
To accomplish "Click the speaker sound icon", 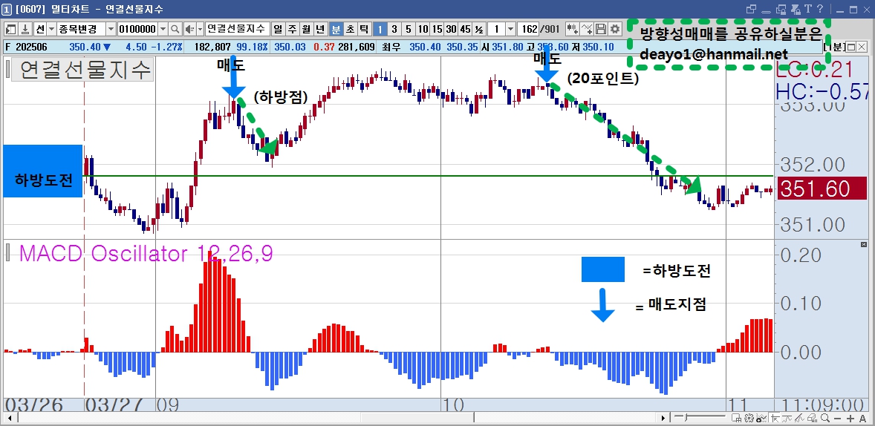I will coord(189,29).
